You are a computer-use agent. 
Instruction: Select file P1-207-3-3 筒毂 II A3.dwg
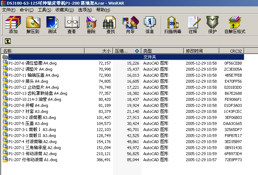click(x=32, y=136)
